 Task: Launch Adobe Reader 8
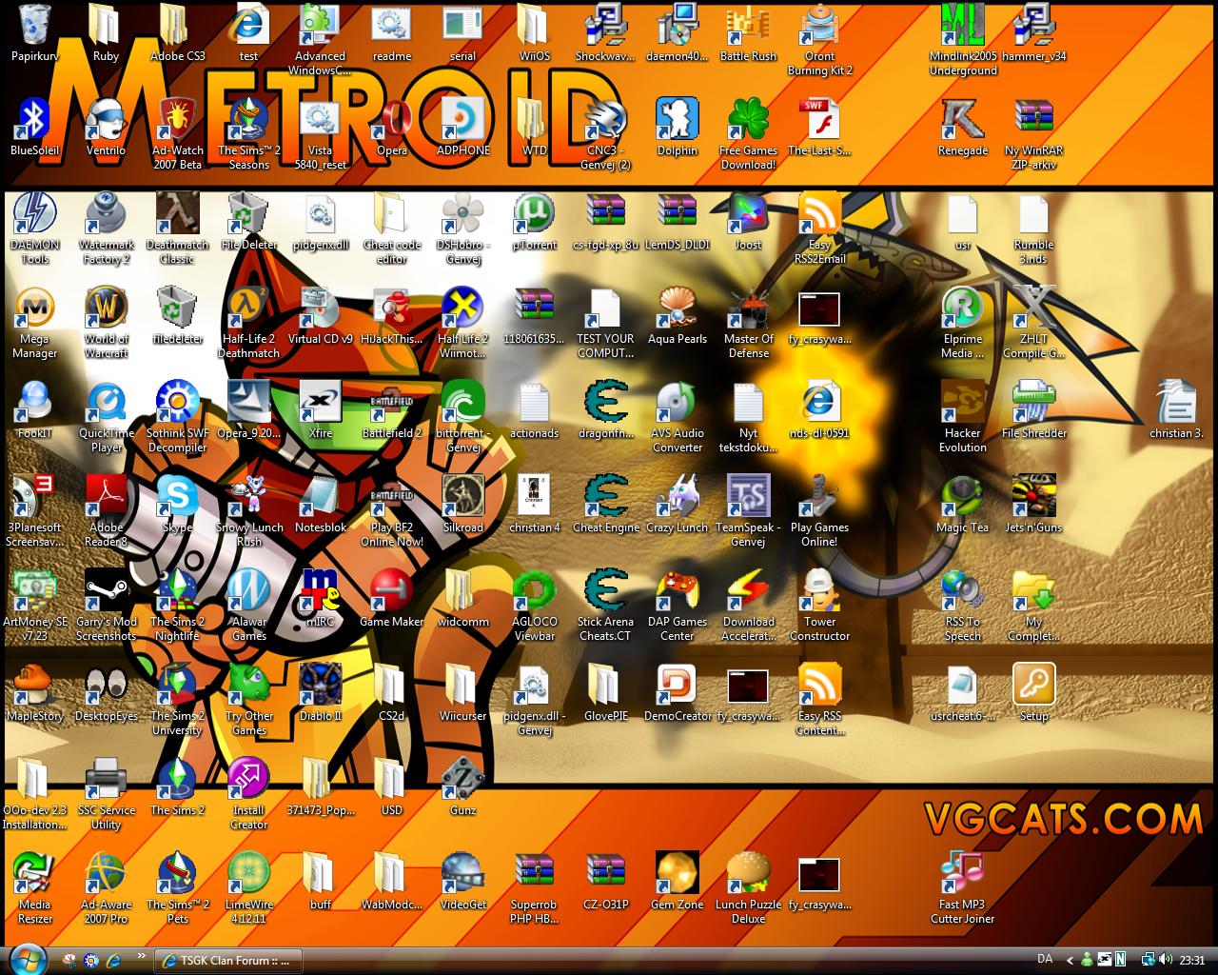tap(106, 497)
